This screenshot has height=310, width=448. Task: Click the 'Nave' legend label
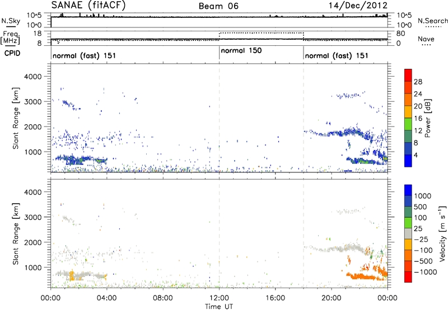pyautogui.click(x=426, y=39)
